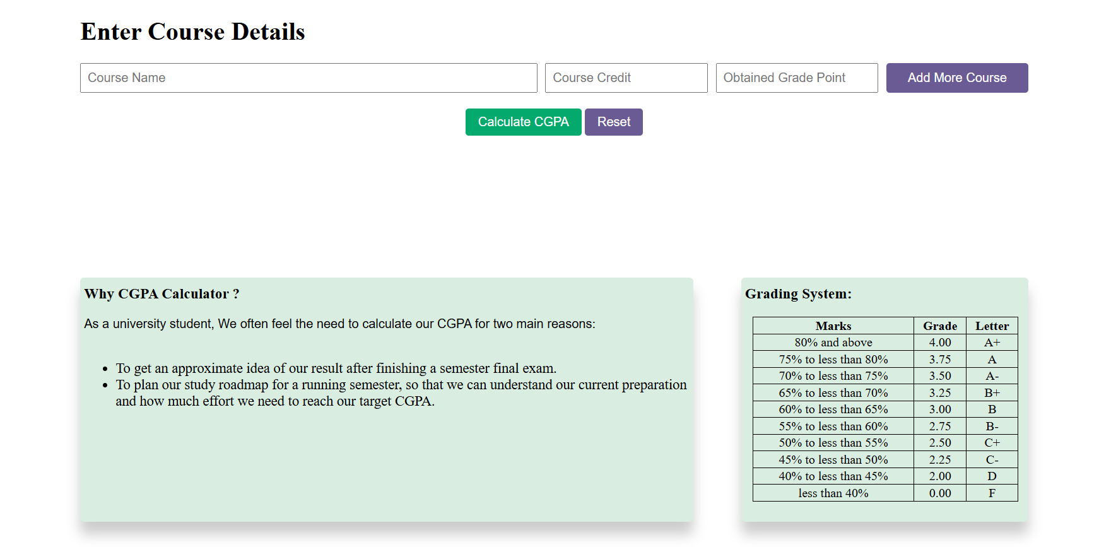Click the 'Why CGPA Calculator ?' heading

[162, 294]
